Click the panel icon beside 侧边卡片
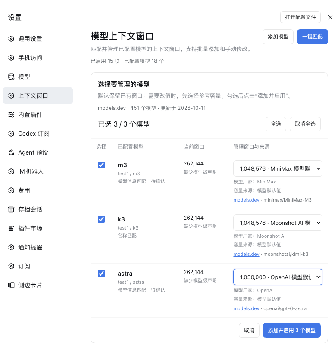The width and height of the screenshot is (335, 345). coord(11,285)
